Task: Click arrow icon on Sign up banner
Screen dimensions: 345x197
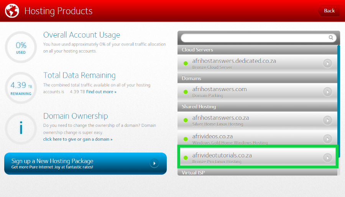Action: (154, 164)
